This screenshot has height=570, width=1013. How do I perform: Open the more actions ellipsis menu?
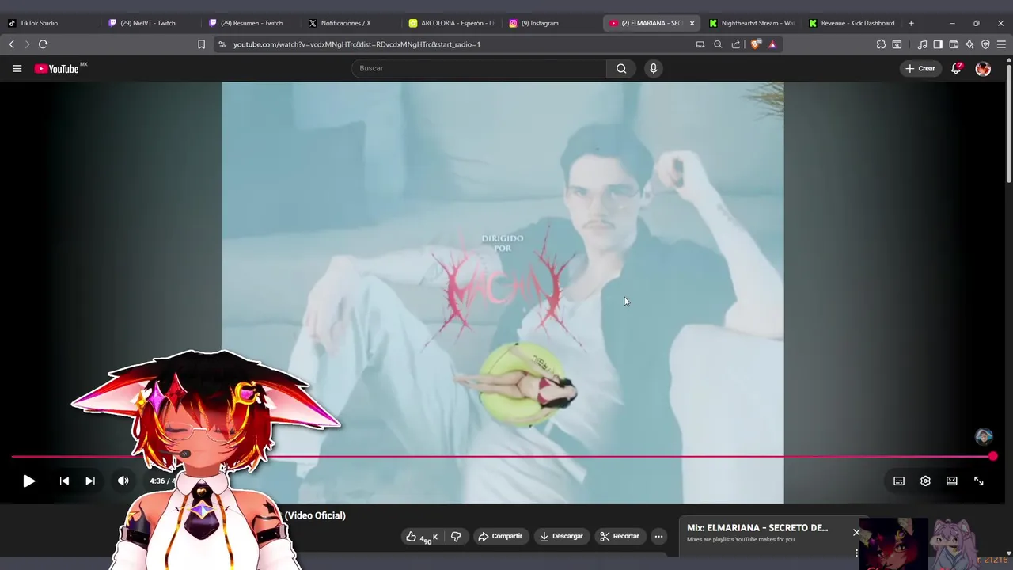(x=658, y=537)
